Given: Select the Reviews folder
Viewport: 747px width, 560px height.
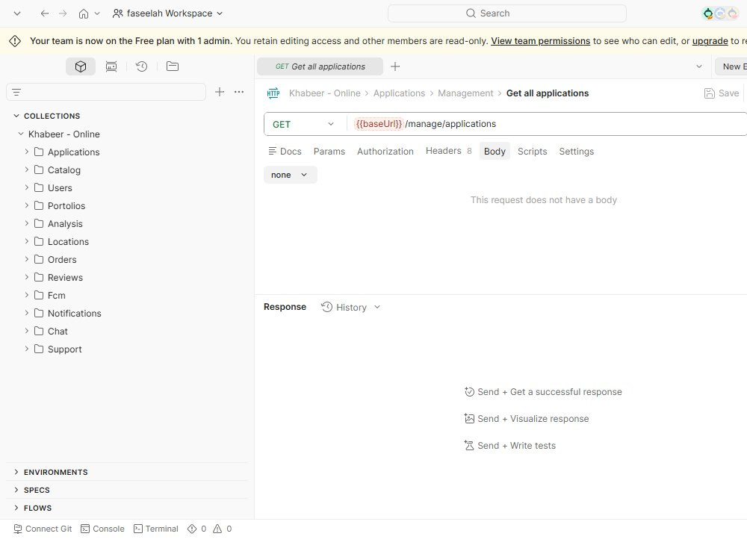Looking at the screenshot, I should tap(65, 278).
